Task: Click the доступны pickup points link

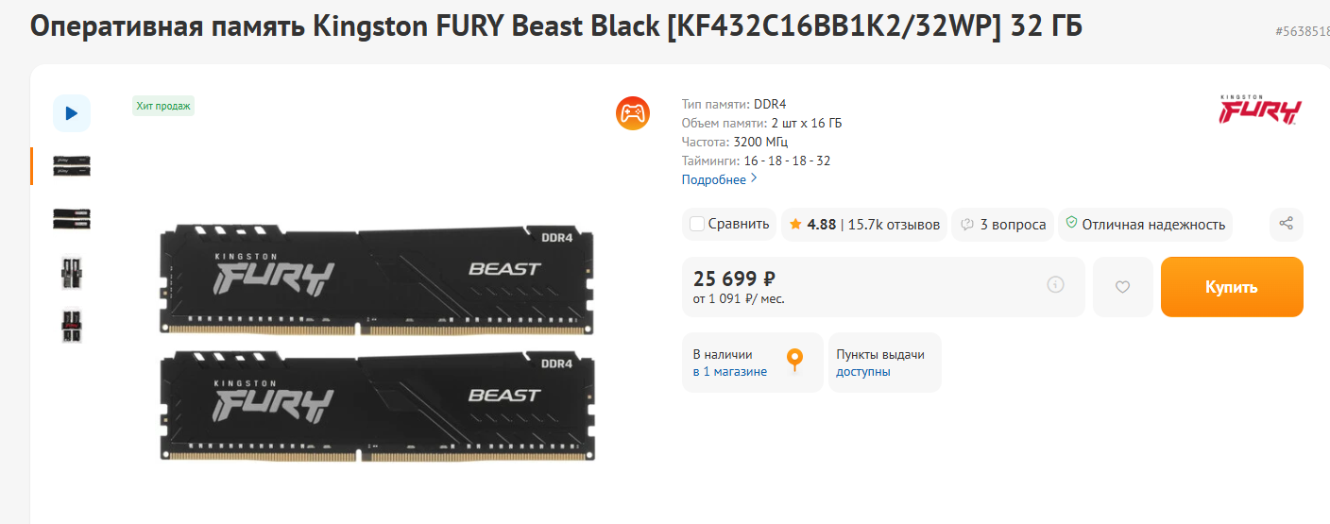Action: pyautogui.click(x=862, y=372)
